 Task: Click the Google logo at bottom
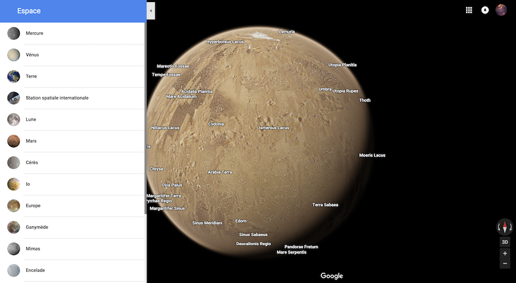[331, 276]
